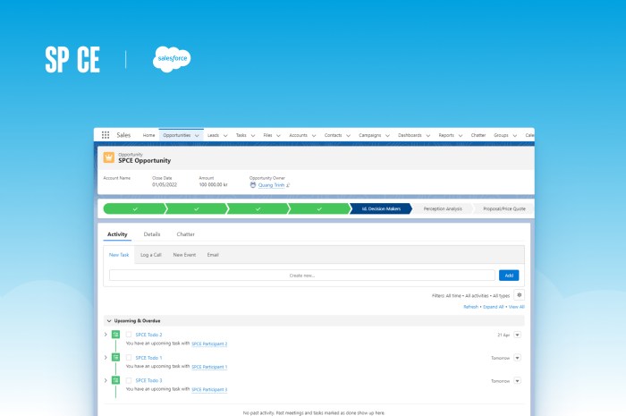Click the Refresh link

click(470, 307)
